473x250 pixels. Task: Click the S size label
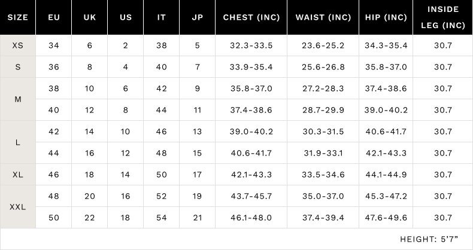click(x=18, y=67)
